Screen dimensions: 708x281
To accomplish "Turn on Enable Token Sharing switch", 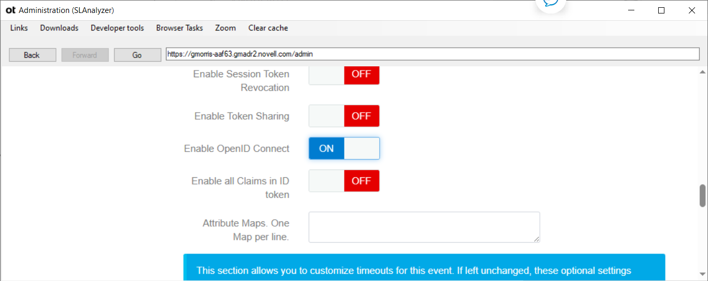I will click(x=344, y=116).
